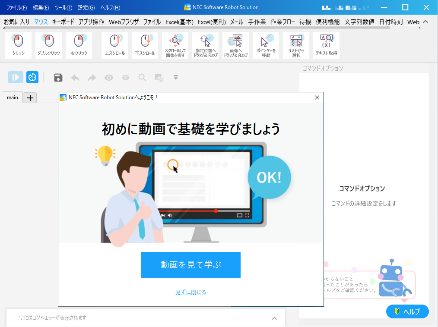Collapse the log panel chevron
The image size is (438, 327).
(x=274, y=318)
